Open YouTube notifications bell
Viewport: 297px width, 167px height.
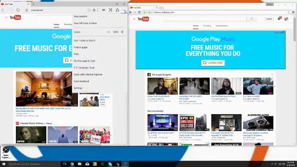[x=279, y=19]
